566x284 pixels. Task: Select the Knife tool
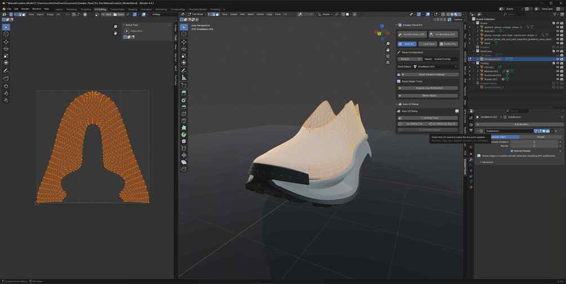[x=184, y=121]
